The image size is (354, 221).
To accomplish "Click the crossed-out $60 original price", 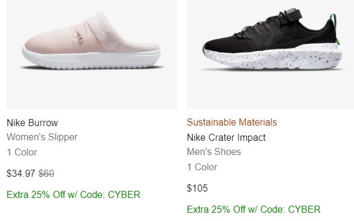I will coord(46,173).
